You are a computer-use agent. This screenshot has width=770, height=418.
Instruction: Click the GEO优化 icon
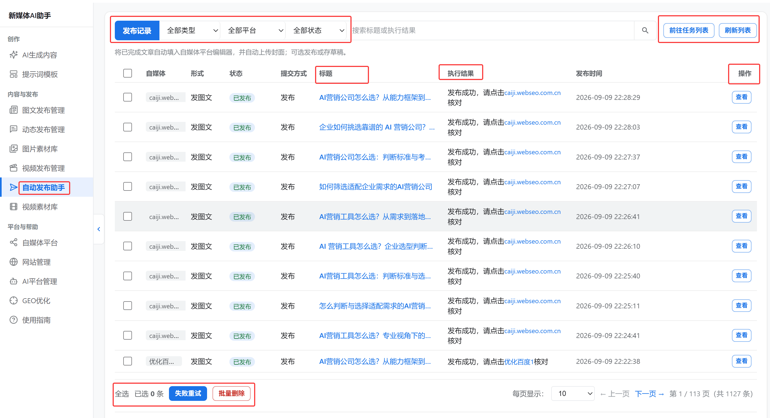[13, 300]
